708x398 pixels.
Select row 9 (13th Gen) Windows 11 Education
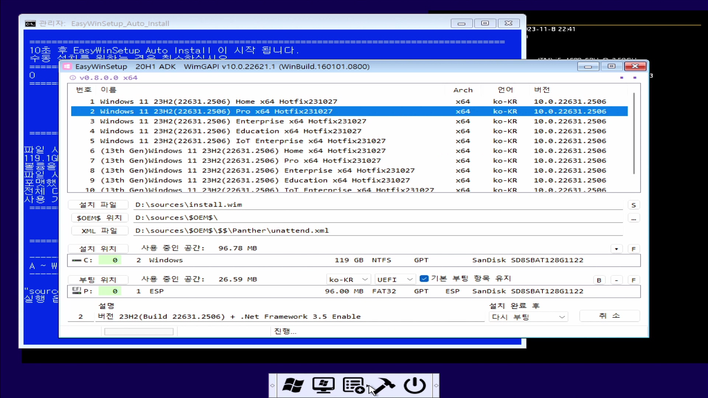349,180
